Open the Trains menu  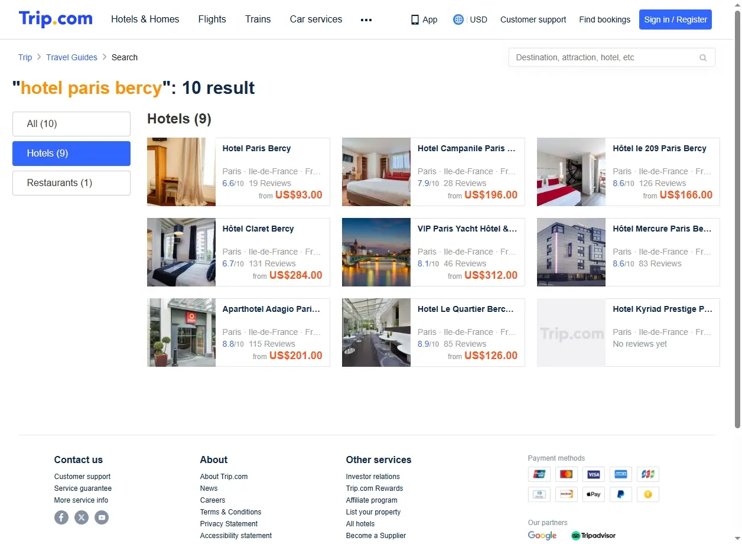pyautogui.click(x=258, y=19)
